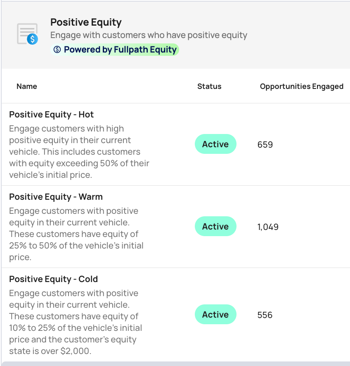350x366 pixels.
Task: Open details for Positive Equity - Hot
Action: click(x=51, y=115)
